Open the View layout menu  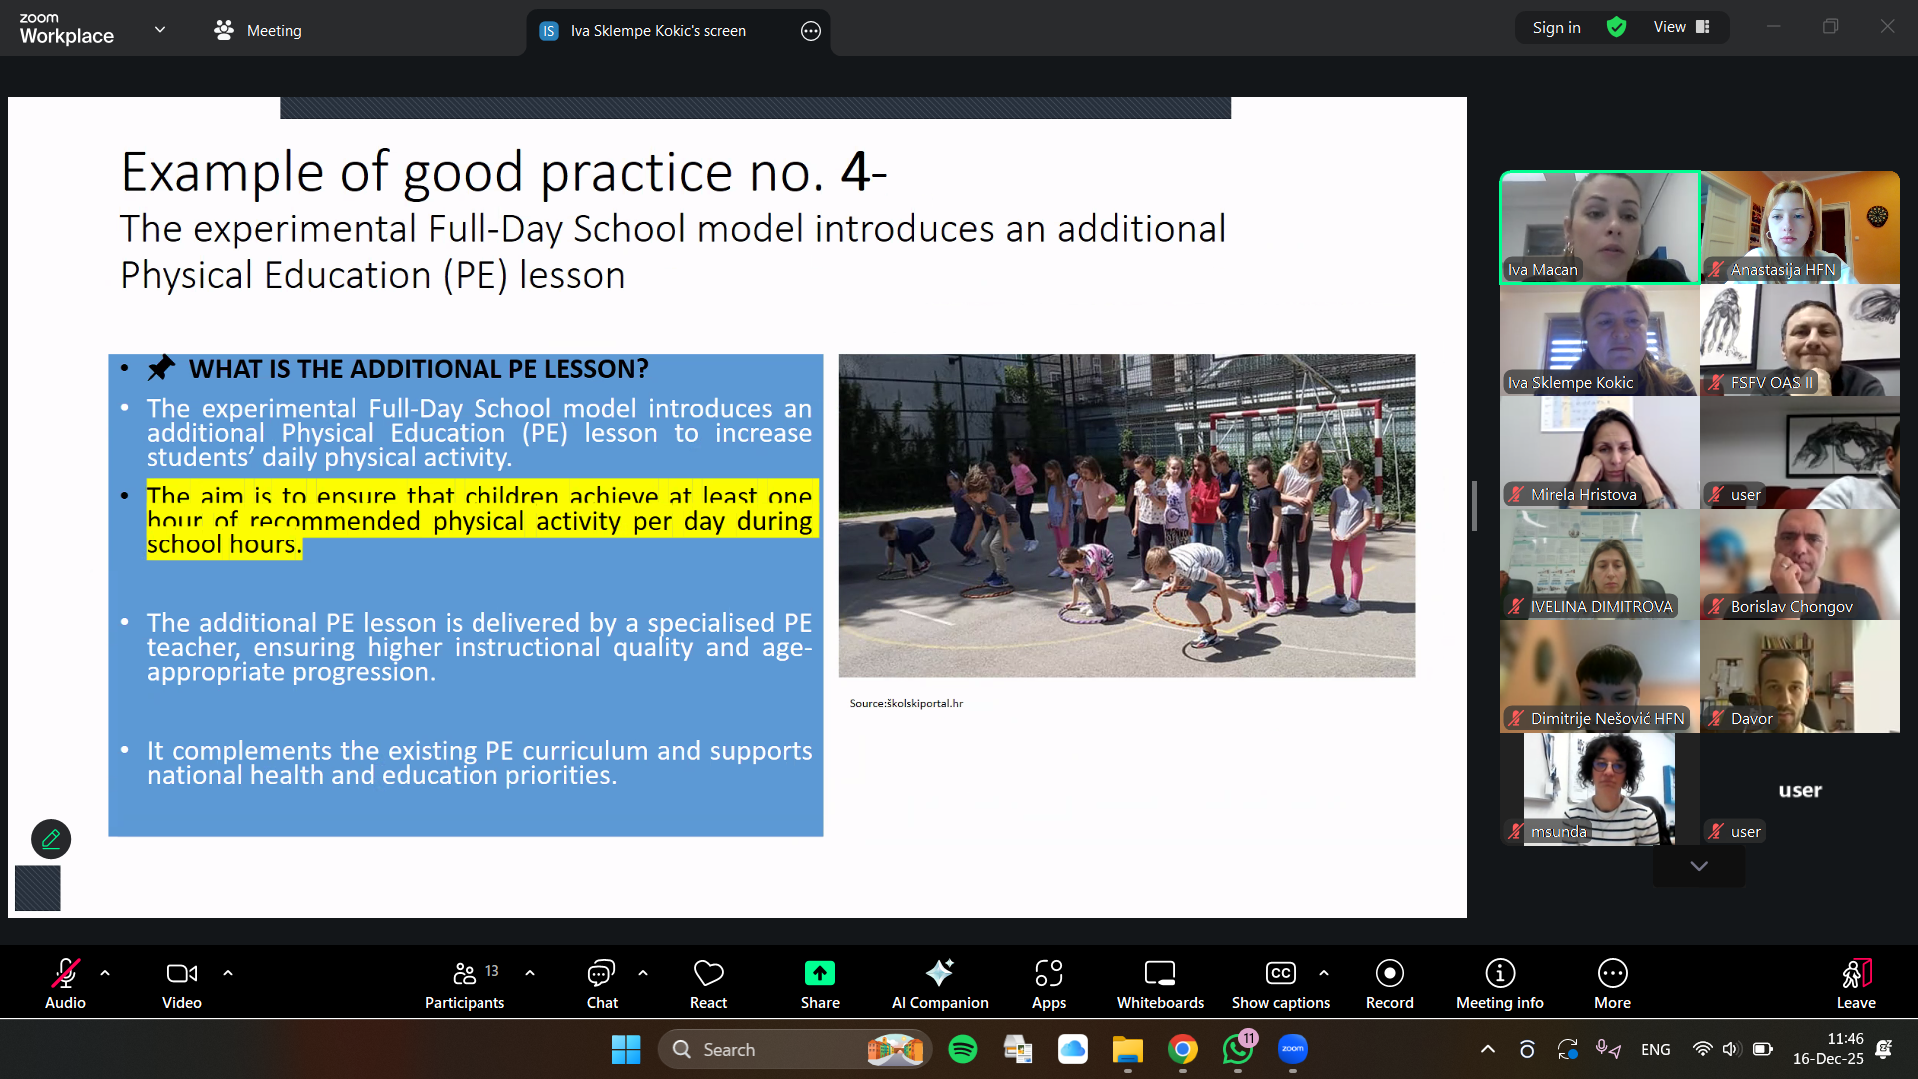(1682, 27)
